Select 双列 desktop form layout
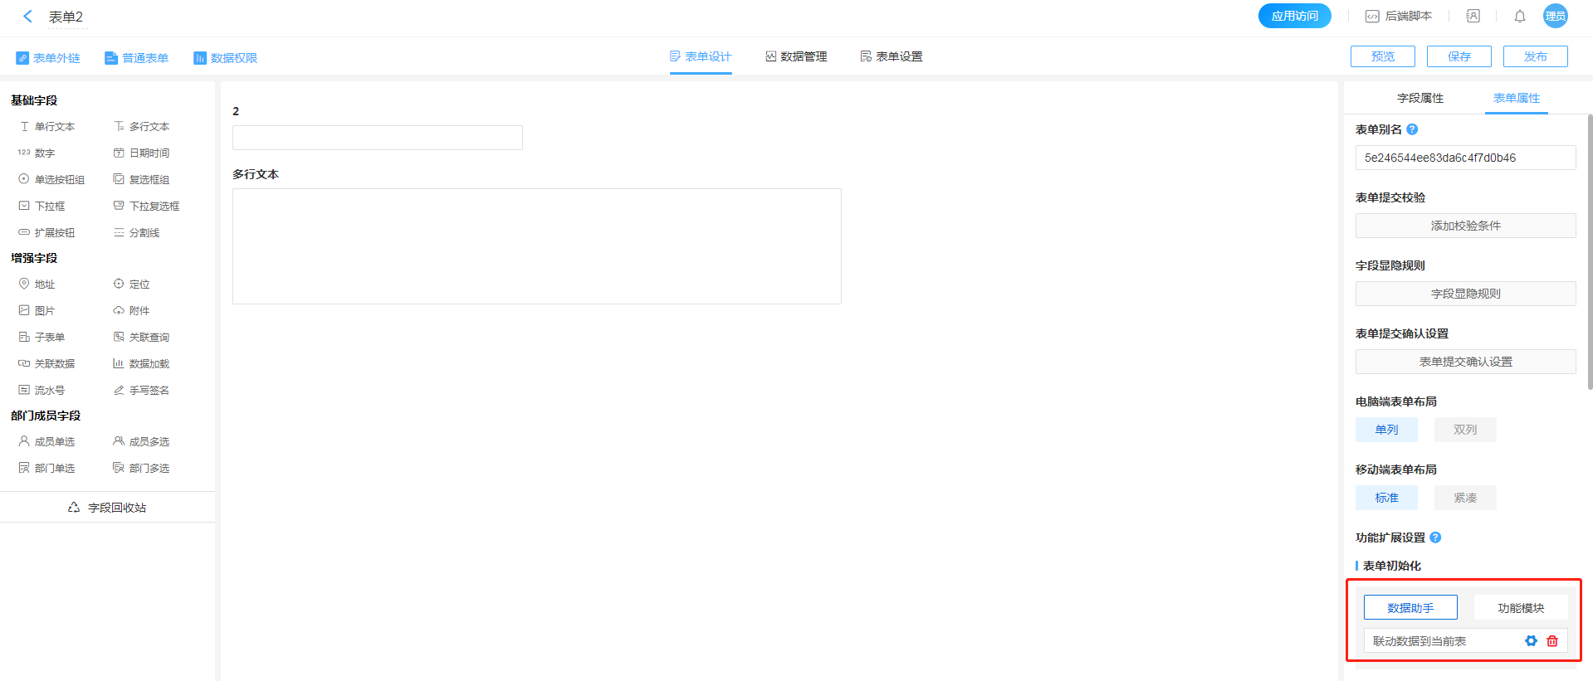This screenshot has width=1593, height=681. pyautogui.click(x=1464, y=430)
